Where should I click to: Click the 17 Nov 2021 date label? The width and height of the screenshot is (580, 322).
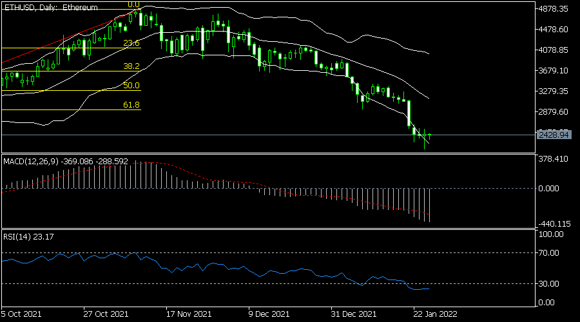(x=189, y=314)
